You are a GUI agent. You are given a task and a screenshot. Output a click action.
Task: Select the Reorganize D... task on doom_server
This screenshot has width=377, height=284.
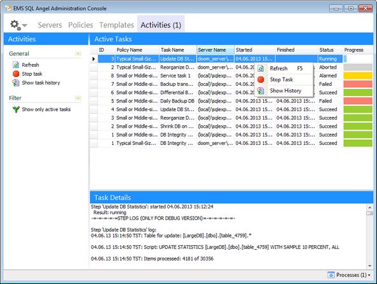177,67
